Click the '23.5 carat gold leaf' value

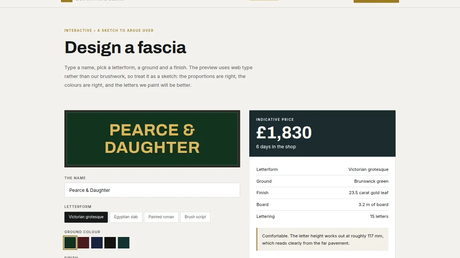pyautogui.click(x=368, y=193)
